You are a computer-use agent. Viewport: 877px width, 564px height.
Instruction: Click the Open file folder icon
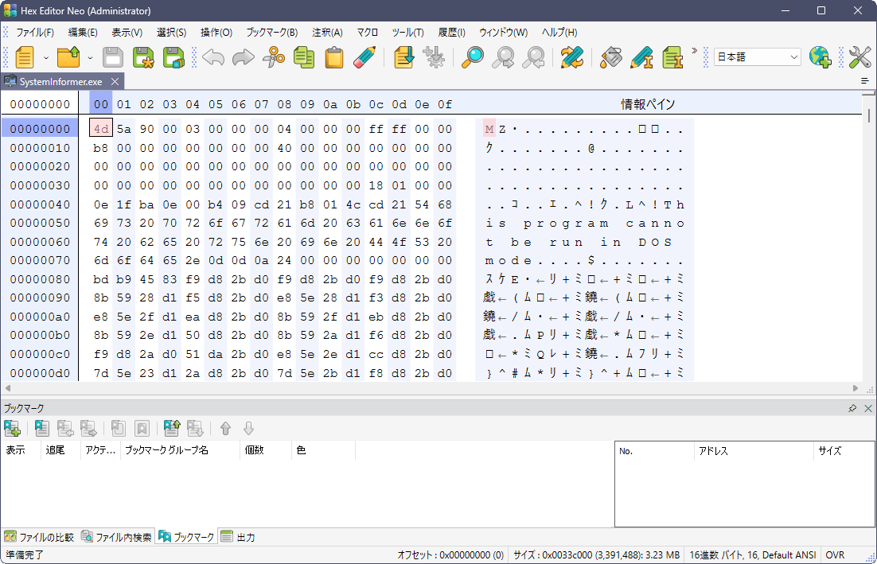click(68, 57)
